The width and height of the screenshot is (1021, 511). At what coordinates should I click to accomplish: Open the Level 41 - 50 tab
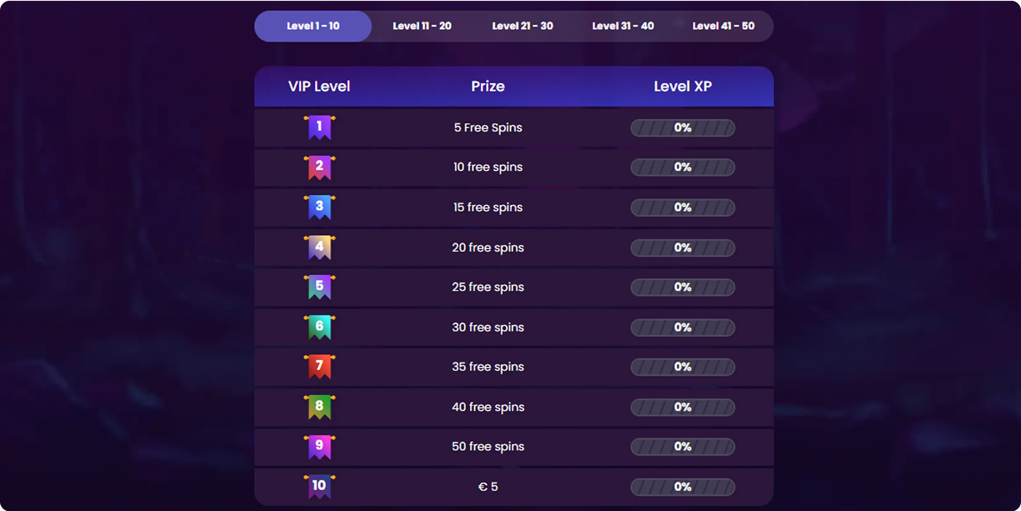723,26
